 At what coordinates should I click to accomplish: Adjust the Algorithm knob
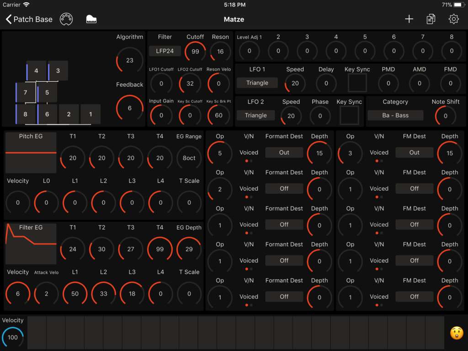[x=129, y=60]
